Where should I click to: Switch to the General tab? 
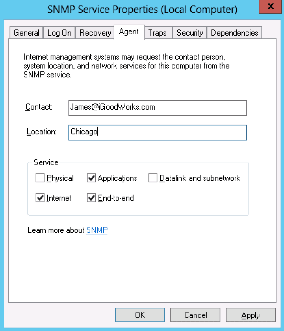point(26,33)
